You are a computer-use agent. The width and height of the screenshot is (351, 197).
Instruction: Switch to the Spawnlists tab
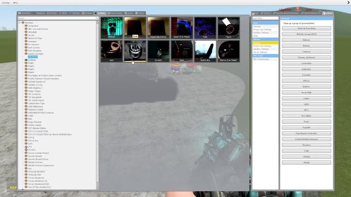(25, 13)
